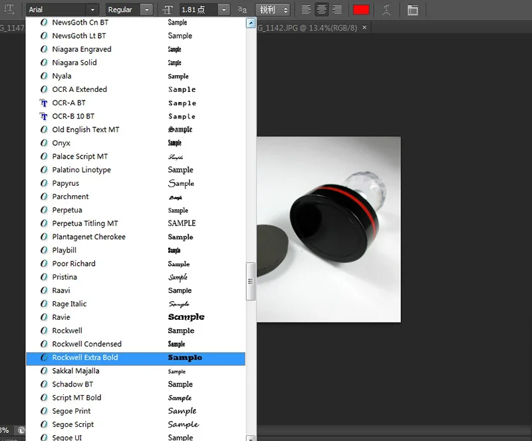Select the Papyrus font
532x441 pixels.
pos(136,183)
